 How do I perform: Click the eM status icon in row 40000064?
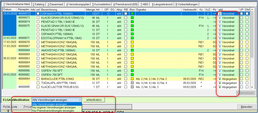point(220,63)
